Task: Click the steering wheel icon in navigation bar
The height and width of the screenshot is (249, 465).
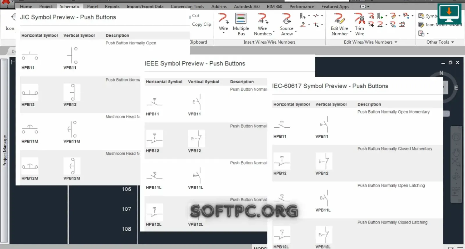Action: click(456, 137)
